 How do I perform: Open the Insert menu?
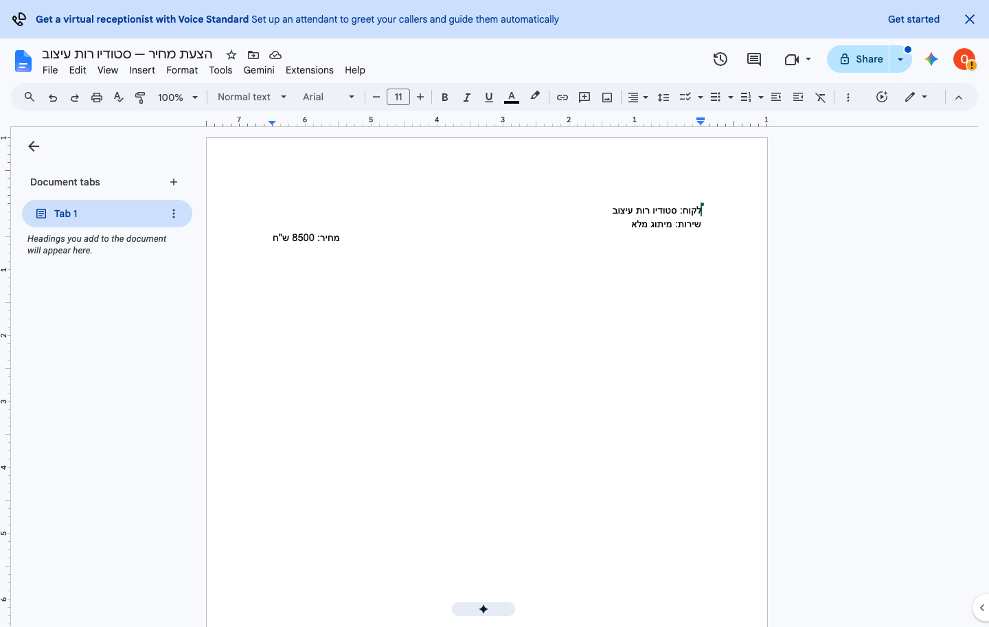pyautogui.click(x=142, y=70)
